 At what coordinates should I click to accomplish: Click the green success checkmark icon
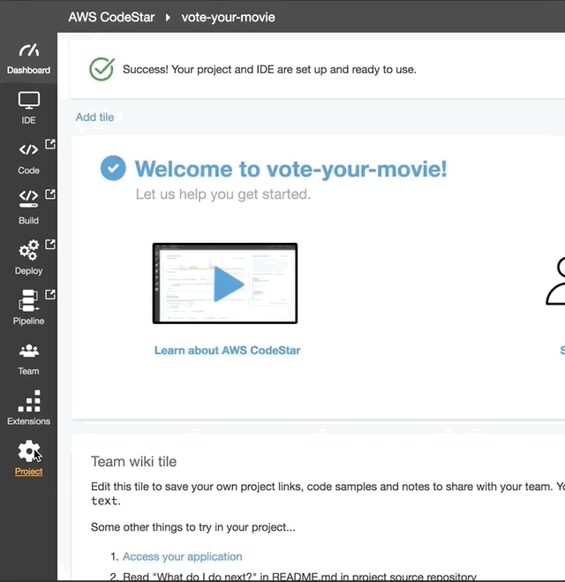pyautogui.click(x=102, y=69)
